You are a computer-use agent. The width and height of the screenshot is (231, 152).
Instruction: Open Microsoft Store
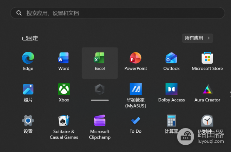tap(207, 61)
